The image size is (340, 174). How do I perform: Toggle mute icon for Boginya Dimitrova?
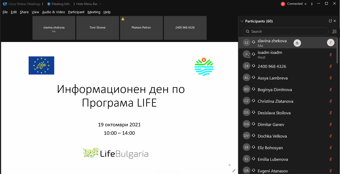pos(331,90)
